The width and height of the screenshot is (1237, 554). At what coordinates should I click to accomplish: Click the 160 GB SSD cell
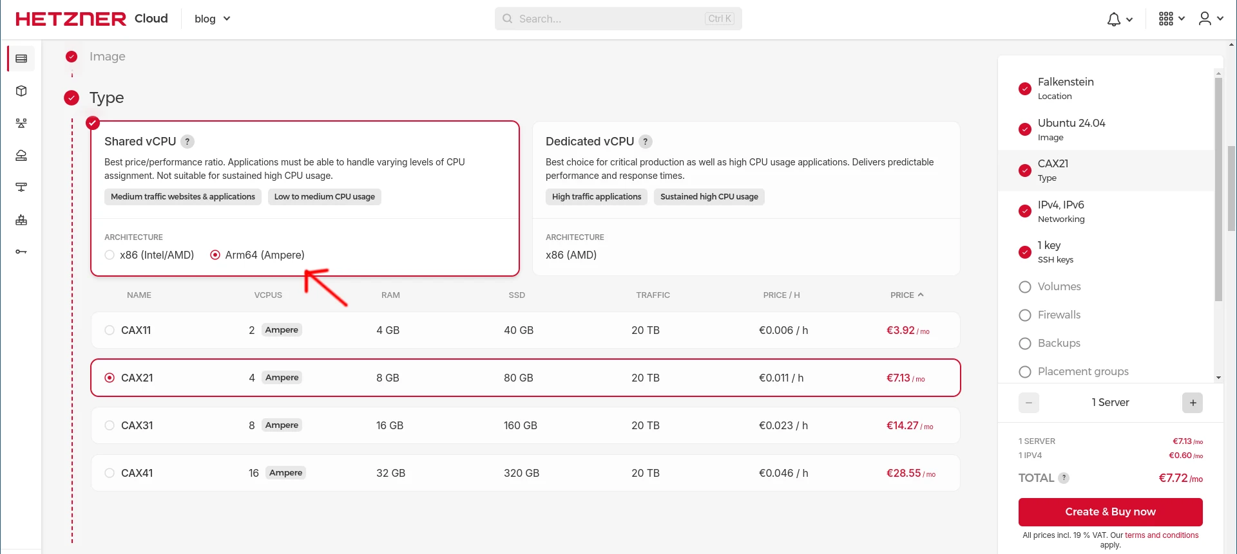(521, 425)
